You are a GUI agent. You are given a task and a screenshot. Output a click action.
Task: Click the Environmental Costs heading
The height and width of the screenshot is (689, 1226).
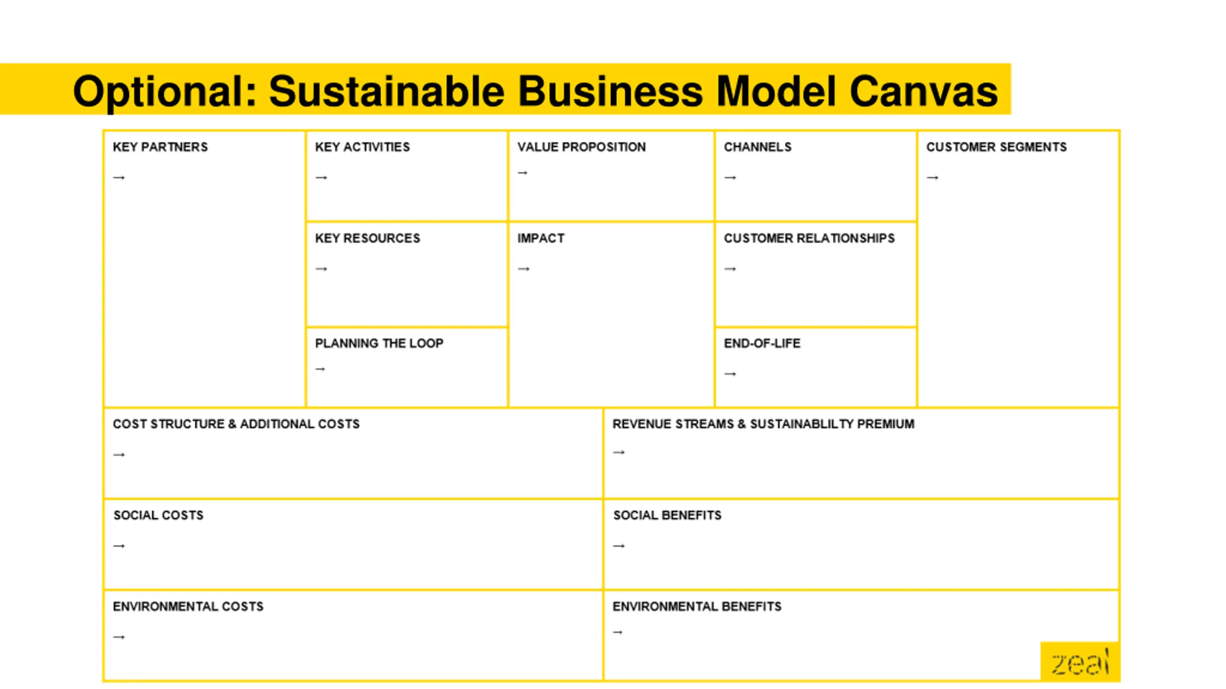(x=188, y=606)
